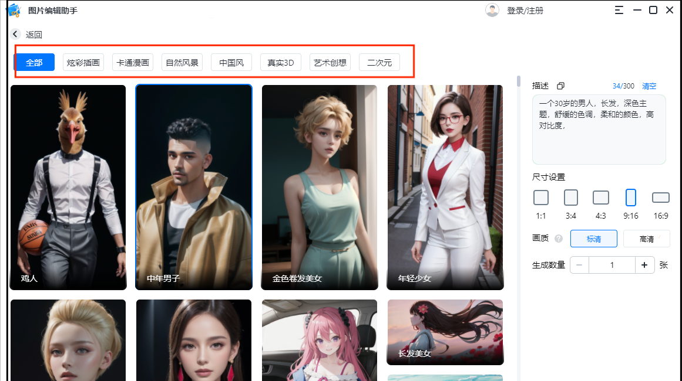This screenshot has height=381, width=682.
Task: Show the 二次元 category
Action: [379, 63]
